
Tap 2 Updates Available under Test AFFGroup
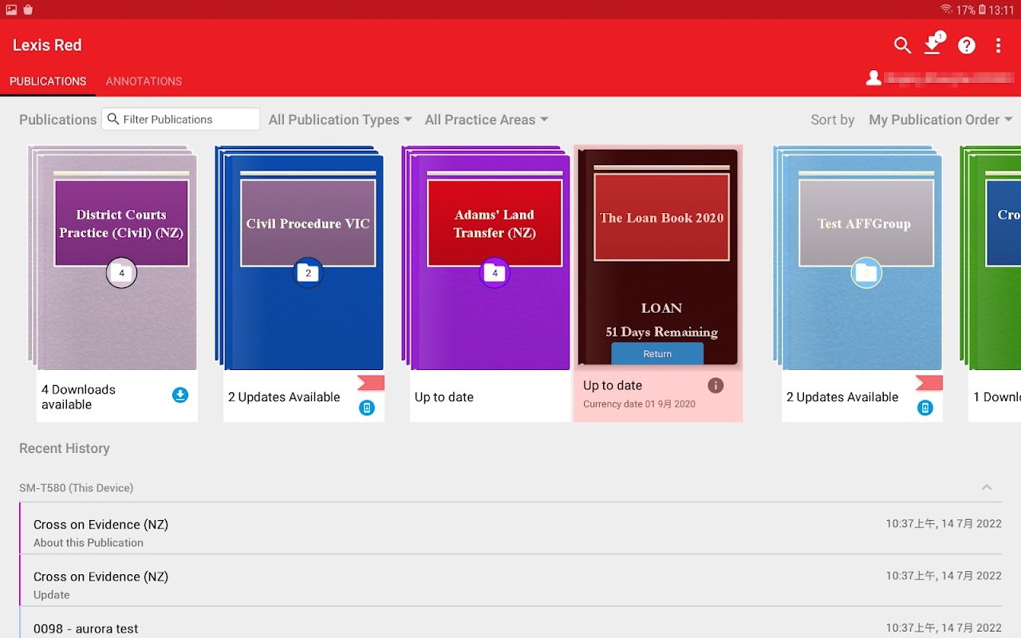[842, 397]
